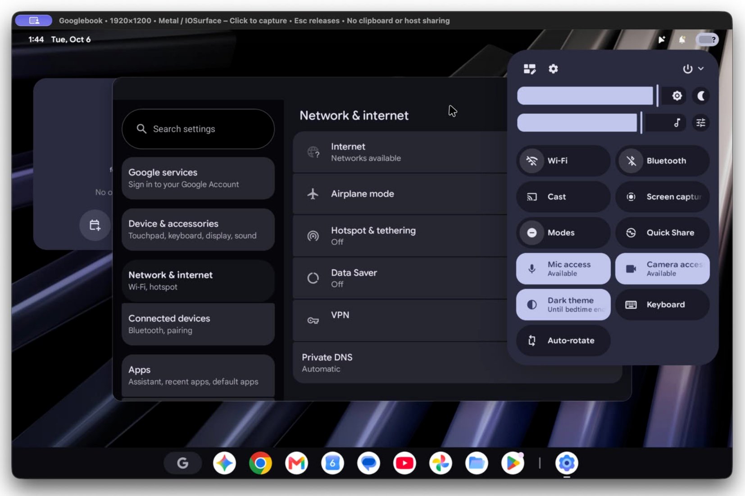Viewport: 745px width, 496px height.
Task: Open Hotspot & tethering row
Action: [400, 236]
